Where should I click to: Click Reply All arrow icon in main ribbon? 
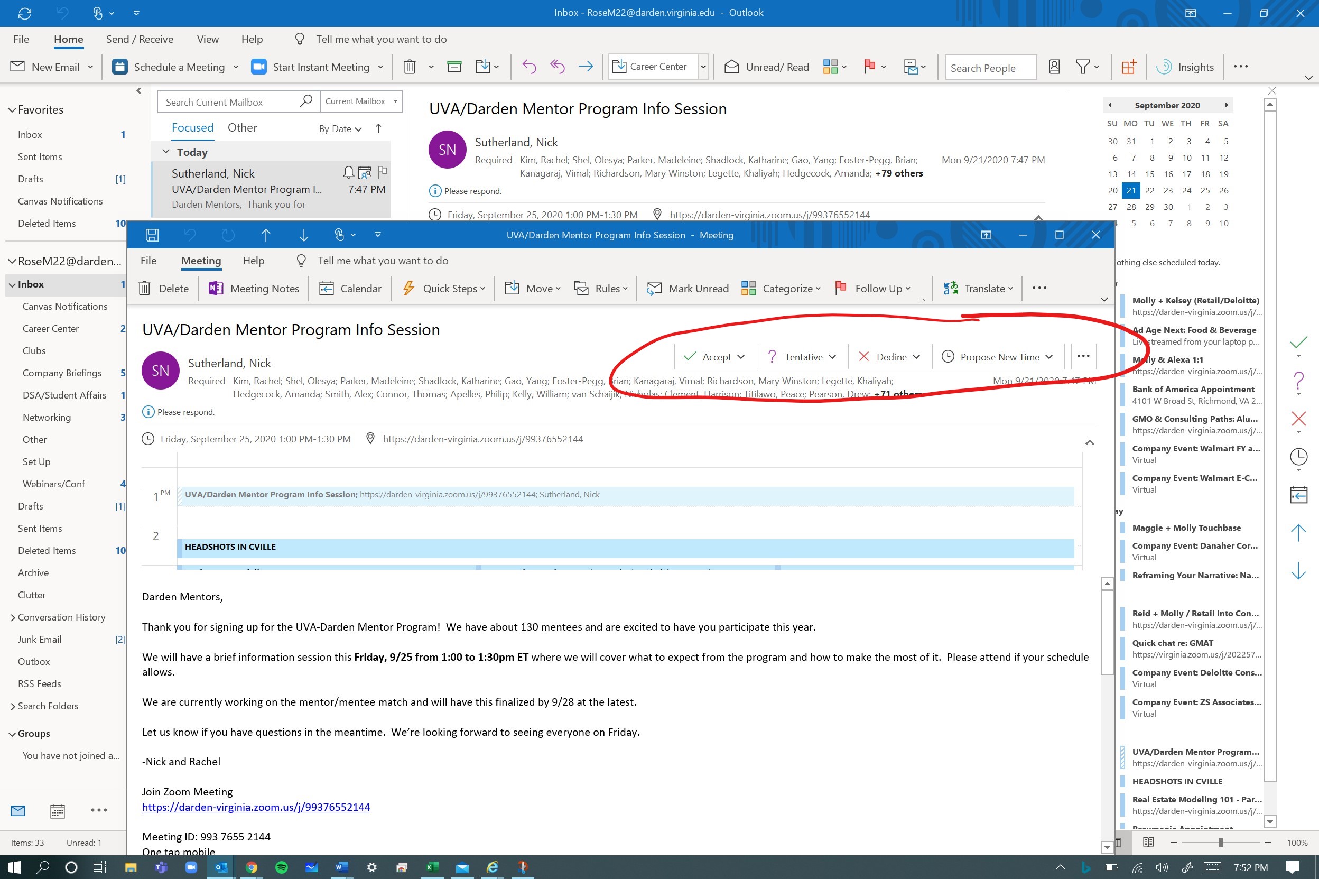(x=557, y=67)
